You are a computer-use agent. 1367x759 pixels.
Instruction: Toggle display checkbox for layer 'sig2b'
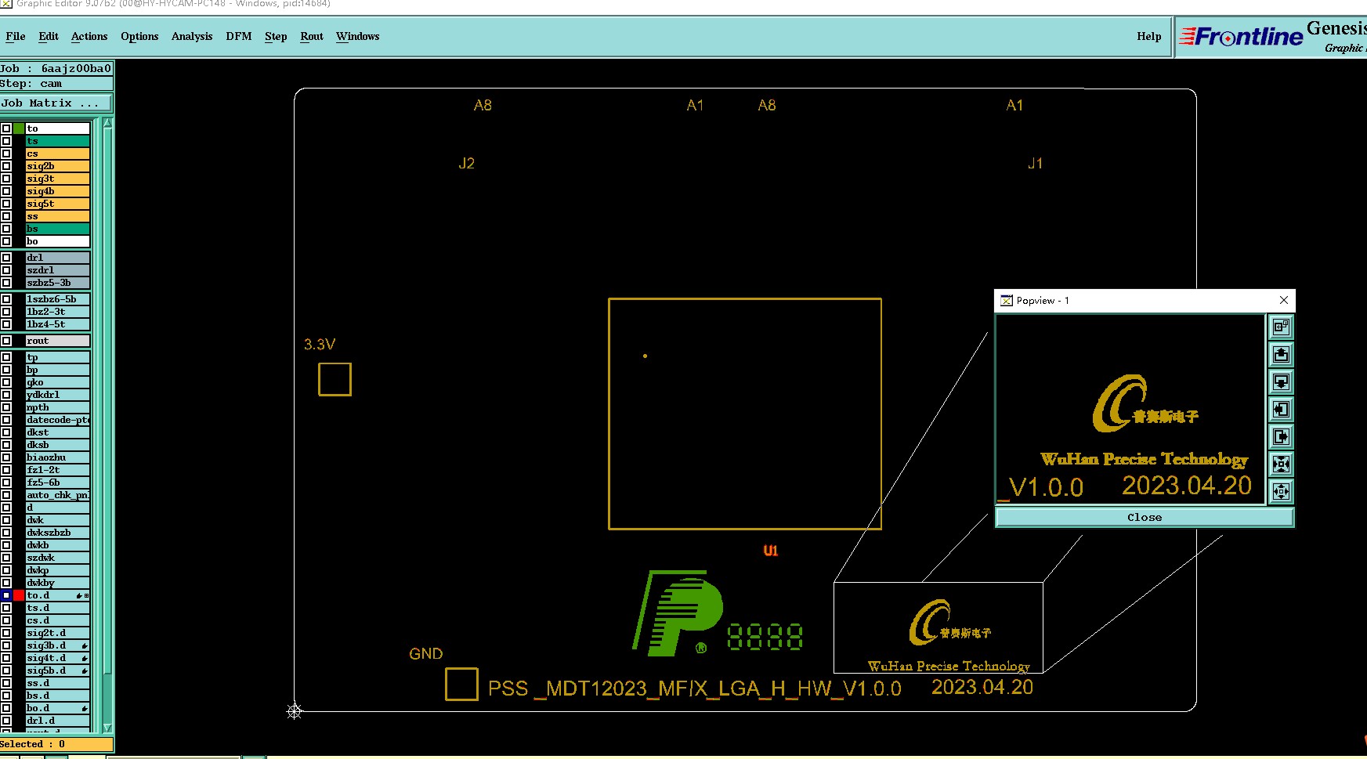[6, 166]
